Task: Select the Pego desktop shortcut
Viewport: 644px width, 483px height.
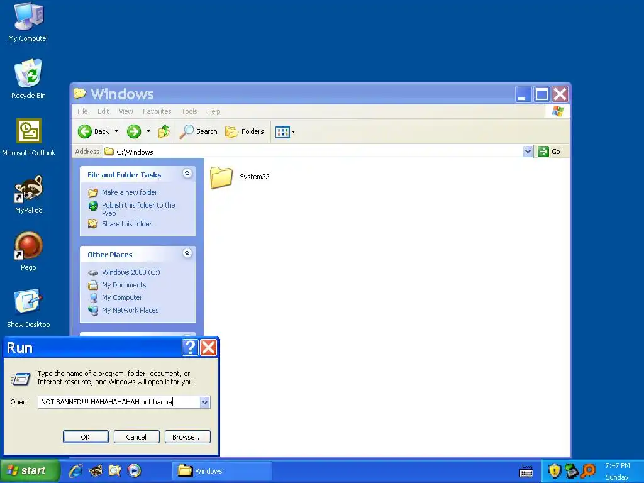Action: pyautogui.click(x=28, y=251)
